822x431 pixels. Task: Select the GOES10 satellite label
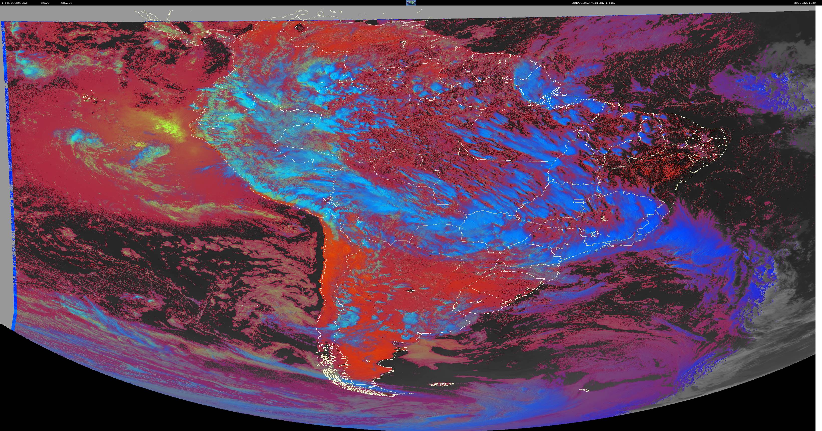pos(67,3)
